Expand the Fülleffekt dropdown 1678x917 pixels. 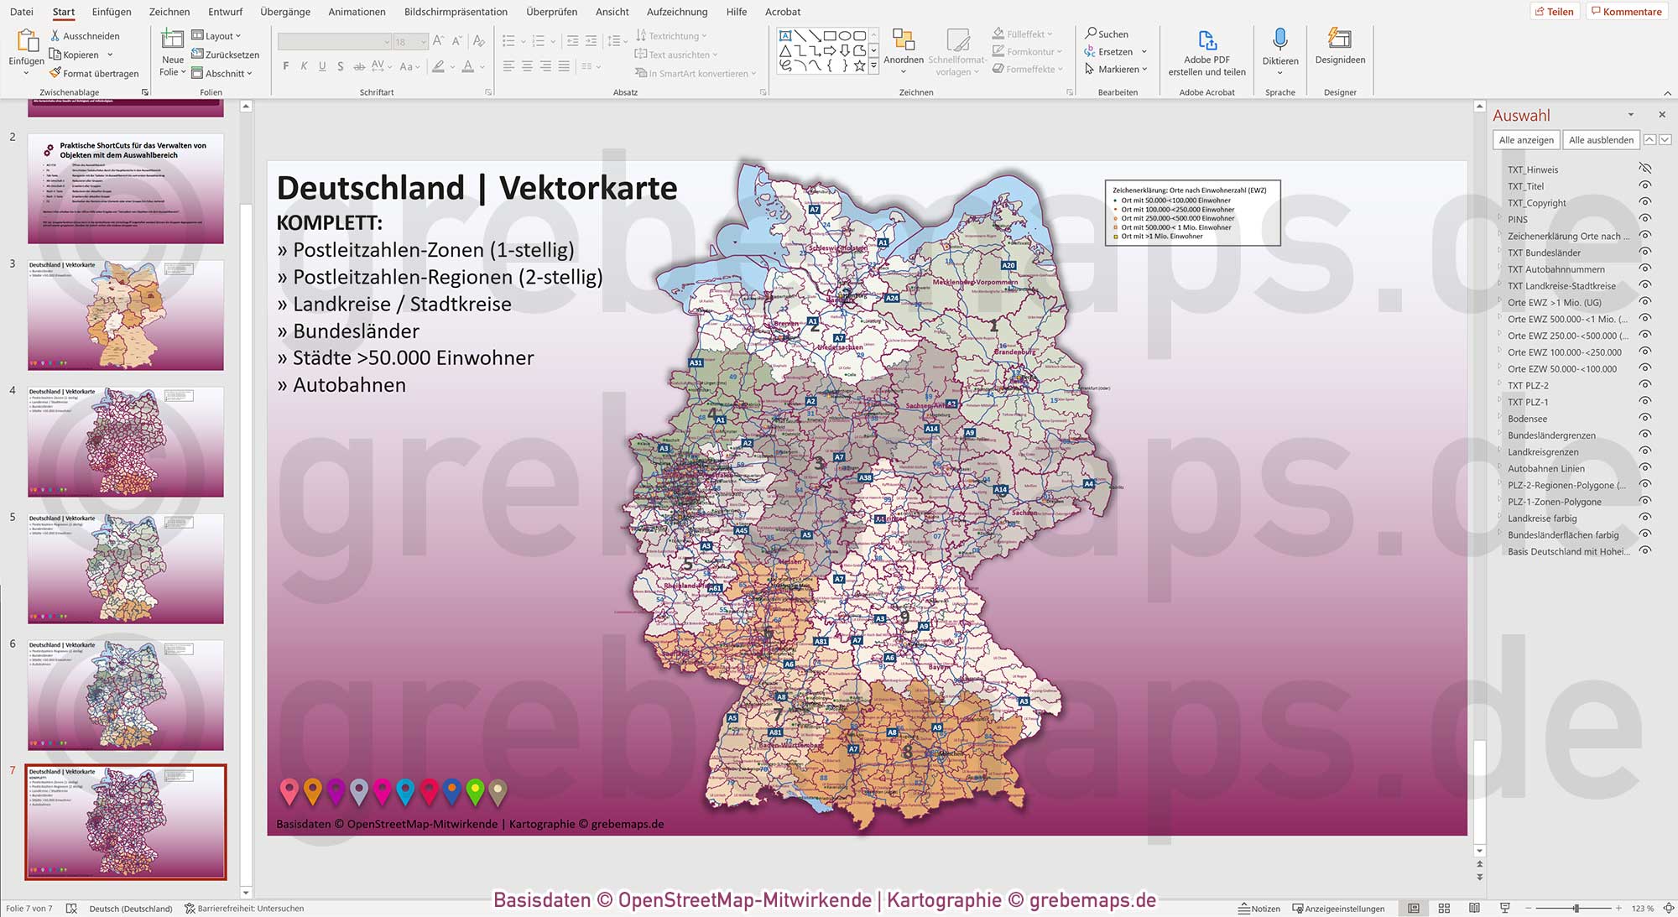click(1023, 34)
